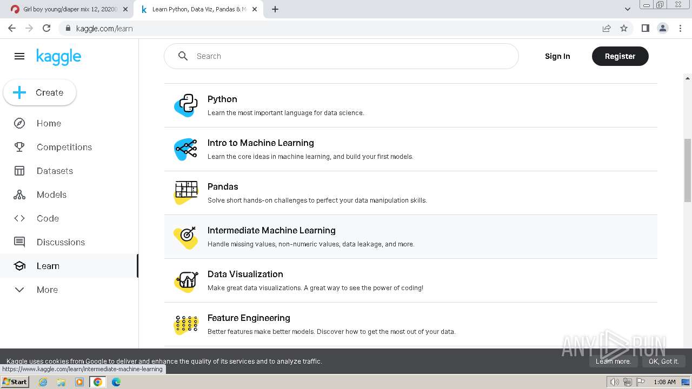Open the Data Visualization course
The width and height of the screenshot is (692, 389).
coord(411,280)
